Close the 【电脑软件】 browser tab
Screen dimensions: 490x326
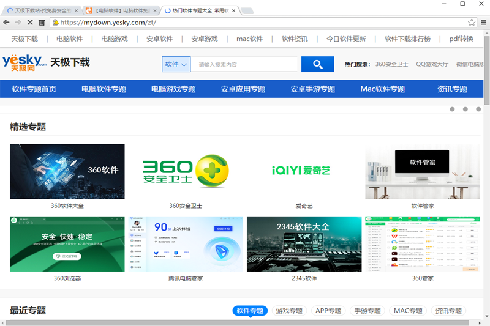pyautogui.click(x=155, y=10)
